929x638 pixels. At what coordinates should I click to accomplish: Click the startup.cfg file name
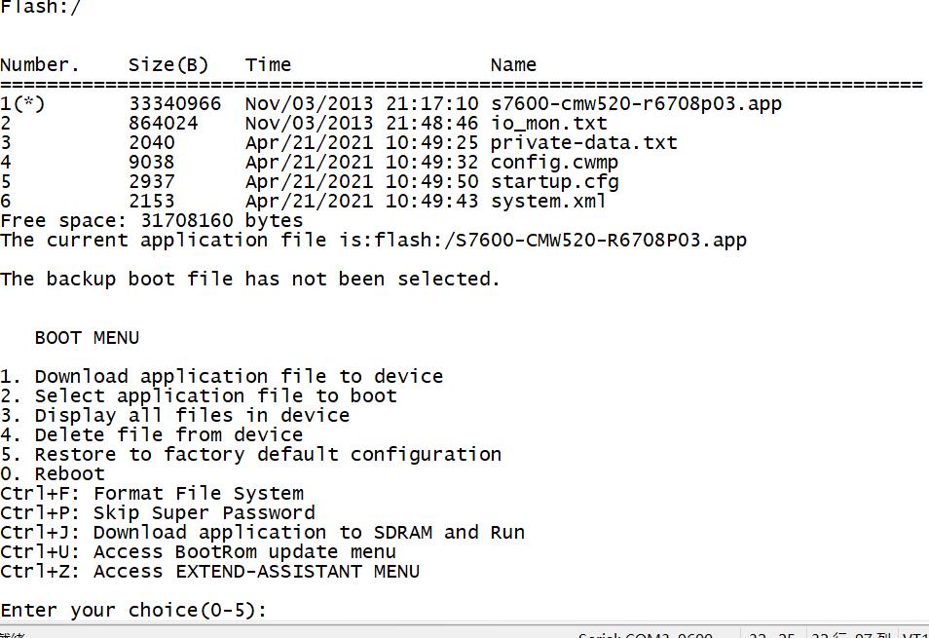pyautogui.click(x=554, y=182)
